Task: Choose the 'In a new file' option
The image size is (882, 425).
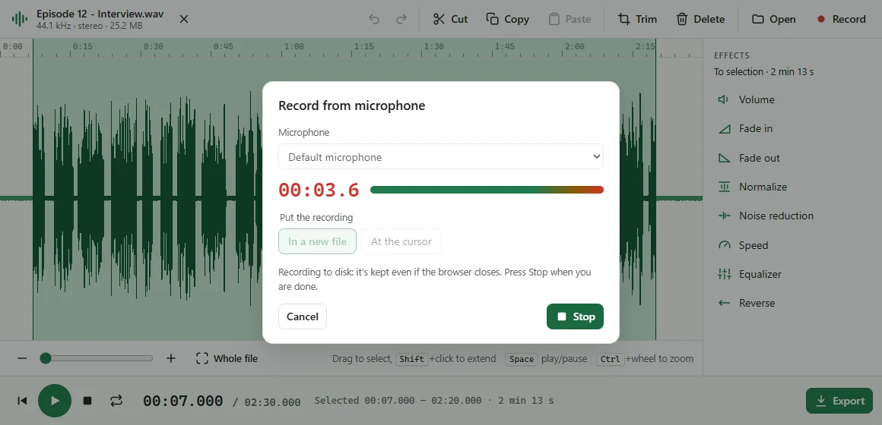Action: click(x=317, y=241)
